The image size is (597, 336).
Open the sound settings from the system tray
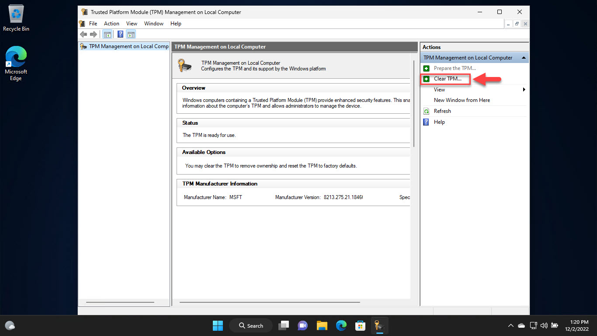pyautogui.click(x=544, y=325)
